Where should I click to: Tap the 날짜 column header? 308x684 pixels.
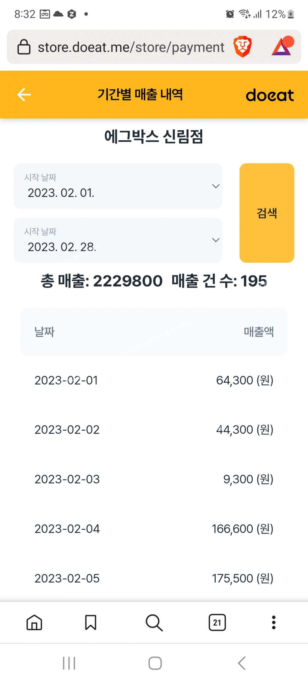45,332
